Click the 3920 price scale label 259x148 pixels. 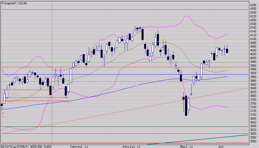(253, 73)
